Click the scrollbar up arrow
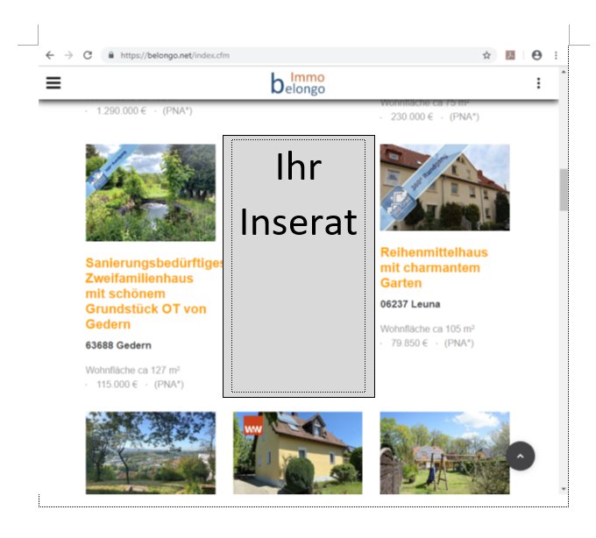The width and height of the screenshot is (596, 538). point(564,72)
